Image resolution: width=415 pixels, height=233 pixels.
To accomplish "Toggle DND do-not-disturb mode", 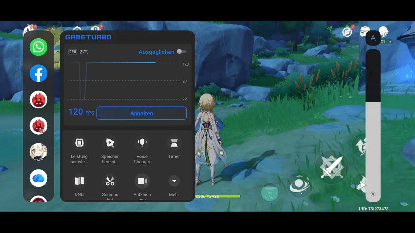I will tap(79, 181).
